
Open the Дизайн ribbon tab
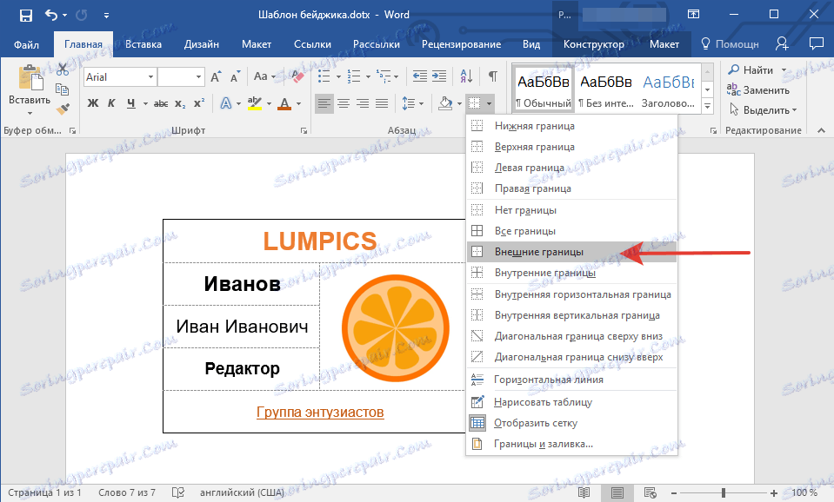pos(202,44)
